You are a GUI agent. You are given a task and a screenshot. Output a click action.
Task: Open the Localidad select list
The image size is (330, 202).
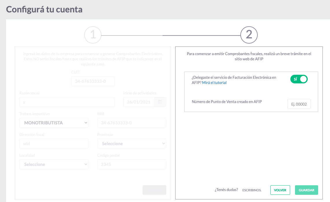[x=54, y=164]
